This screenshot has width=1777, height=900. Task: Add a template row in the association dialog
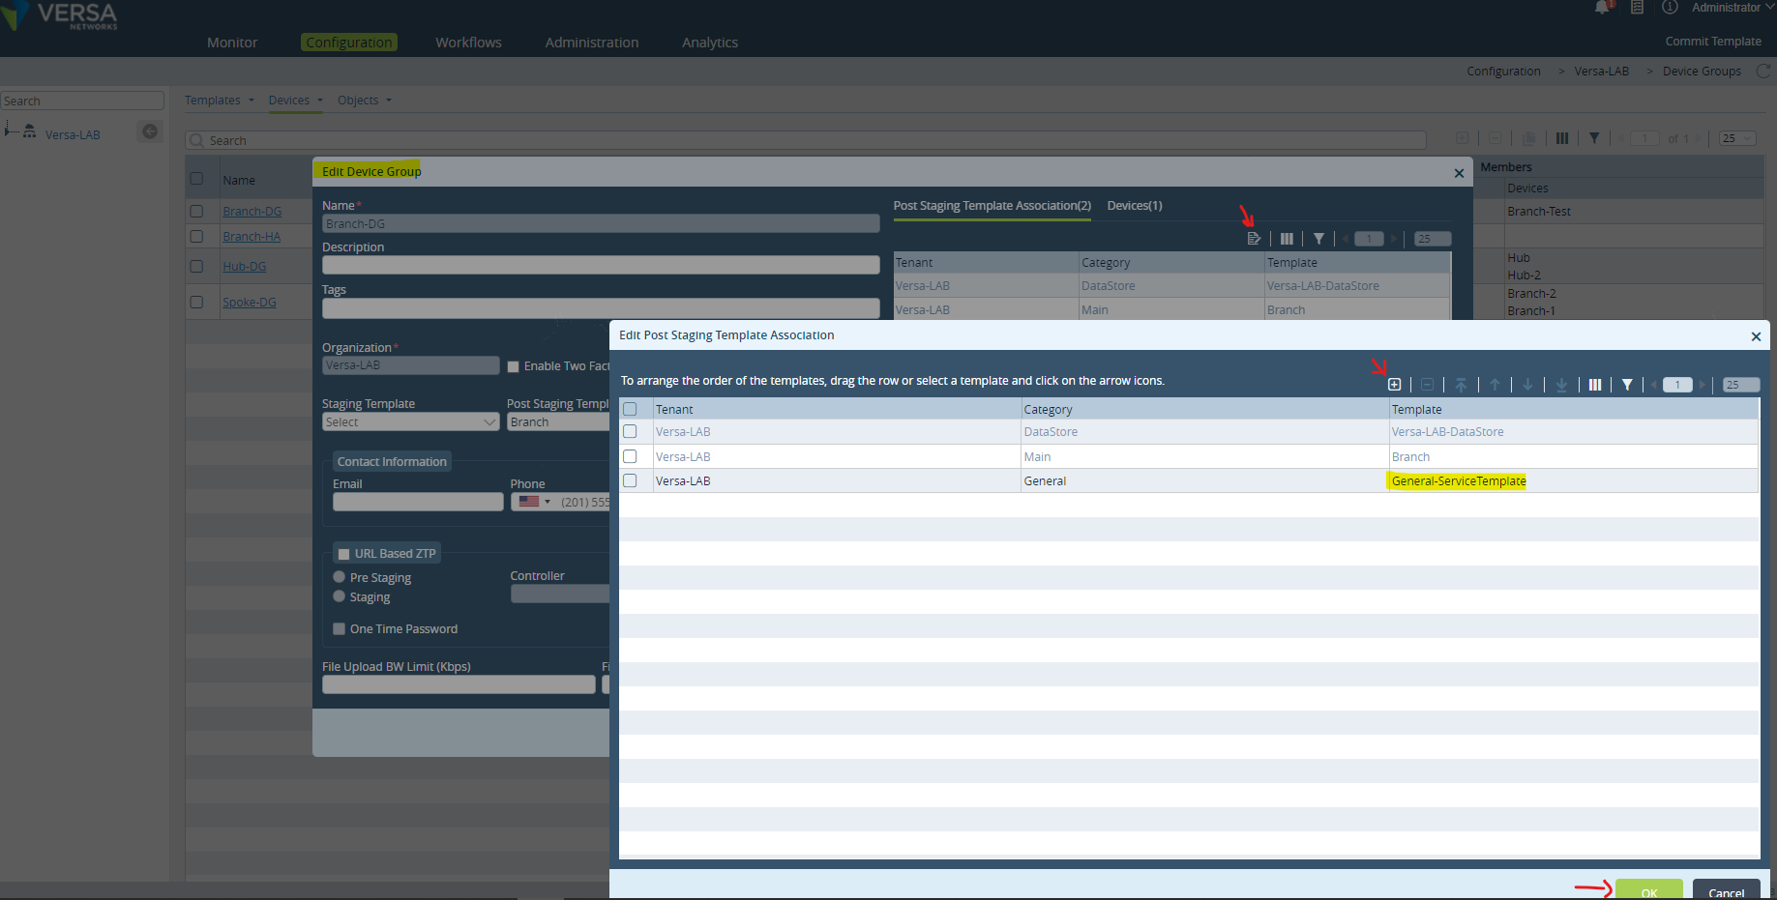(x=1394, y=385)
